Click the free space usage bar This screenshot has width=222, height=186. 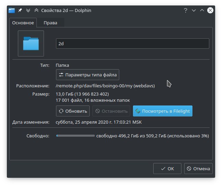(76, 136)
